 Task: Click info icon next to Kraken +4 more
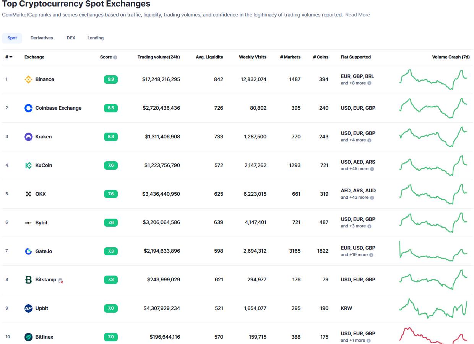tap(369, 140)
